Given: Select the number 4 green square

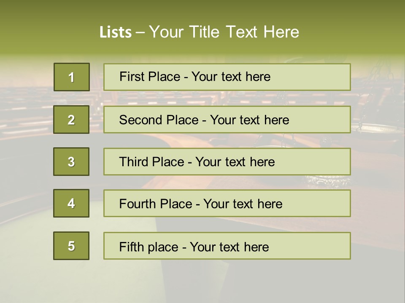Looking at the screenshot, I should (x=71, y=203).
